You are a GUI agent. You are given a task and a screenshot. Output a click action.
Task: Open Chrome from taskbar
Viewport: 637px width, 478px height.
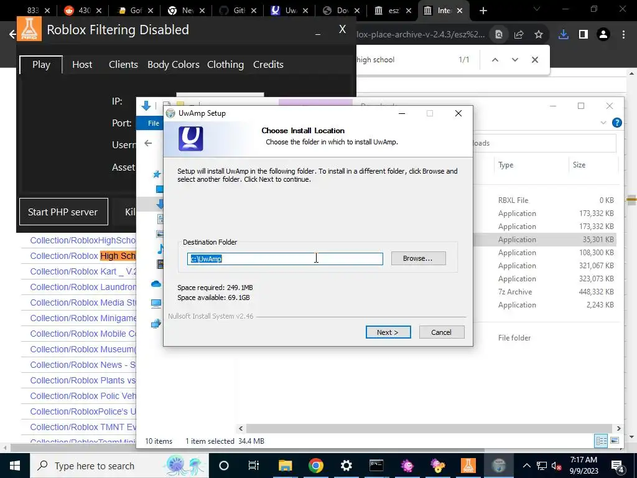(x=315, y=466)
